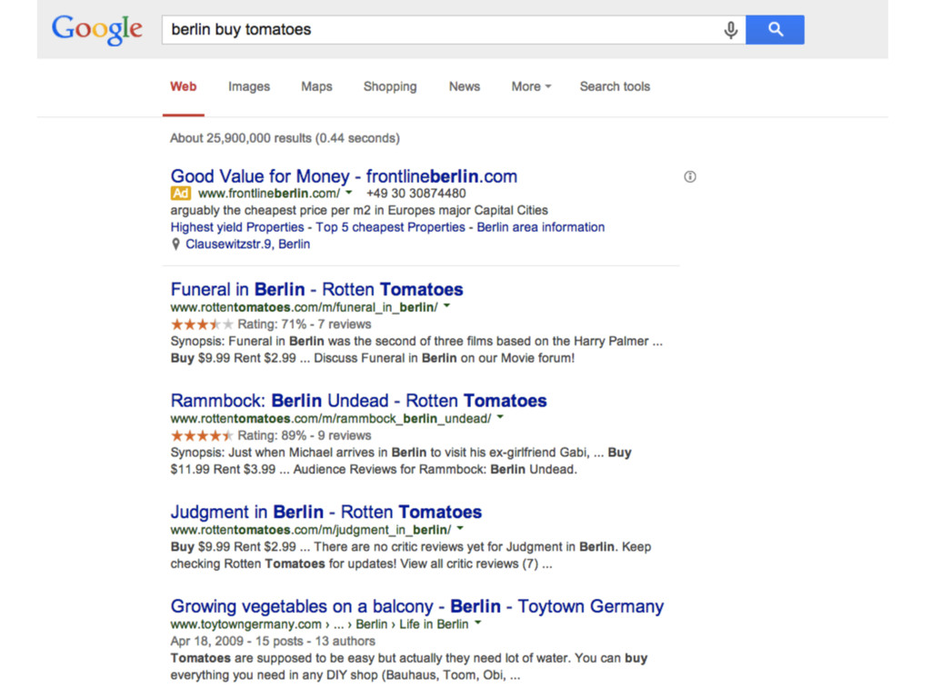931x698 pixels.
Task: Open Rammbock: Berlin Undead - Rotten Tomatoes result
Action: tap(358, 401)
